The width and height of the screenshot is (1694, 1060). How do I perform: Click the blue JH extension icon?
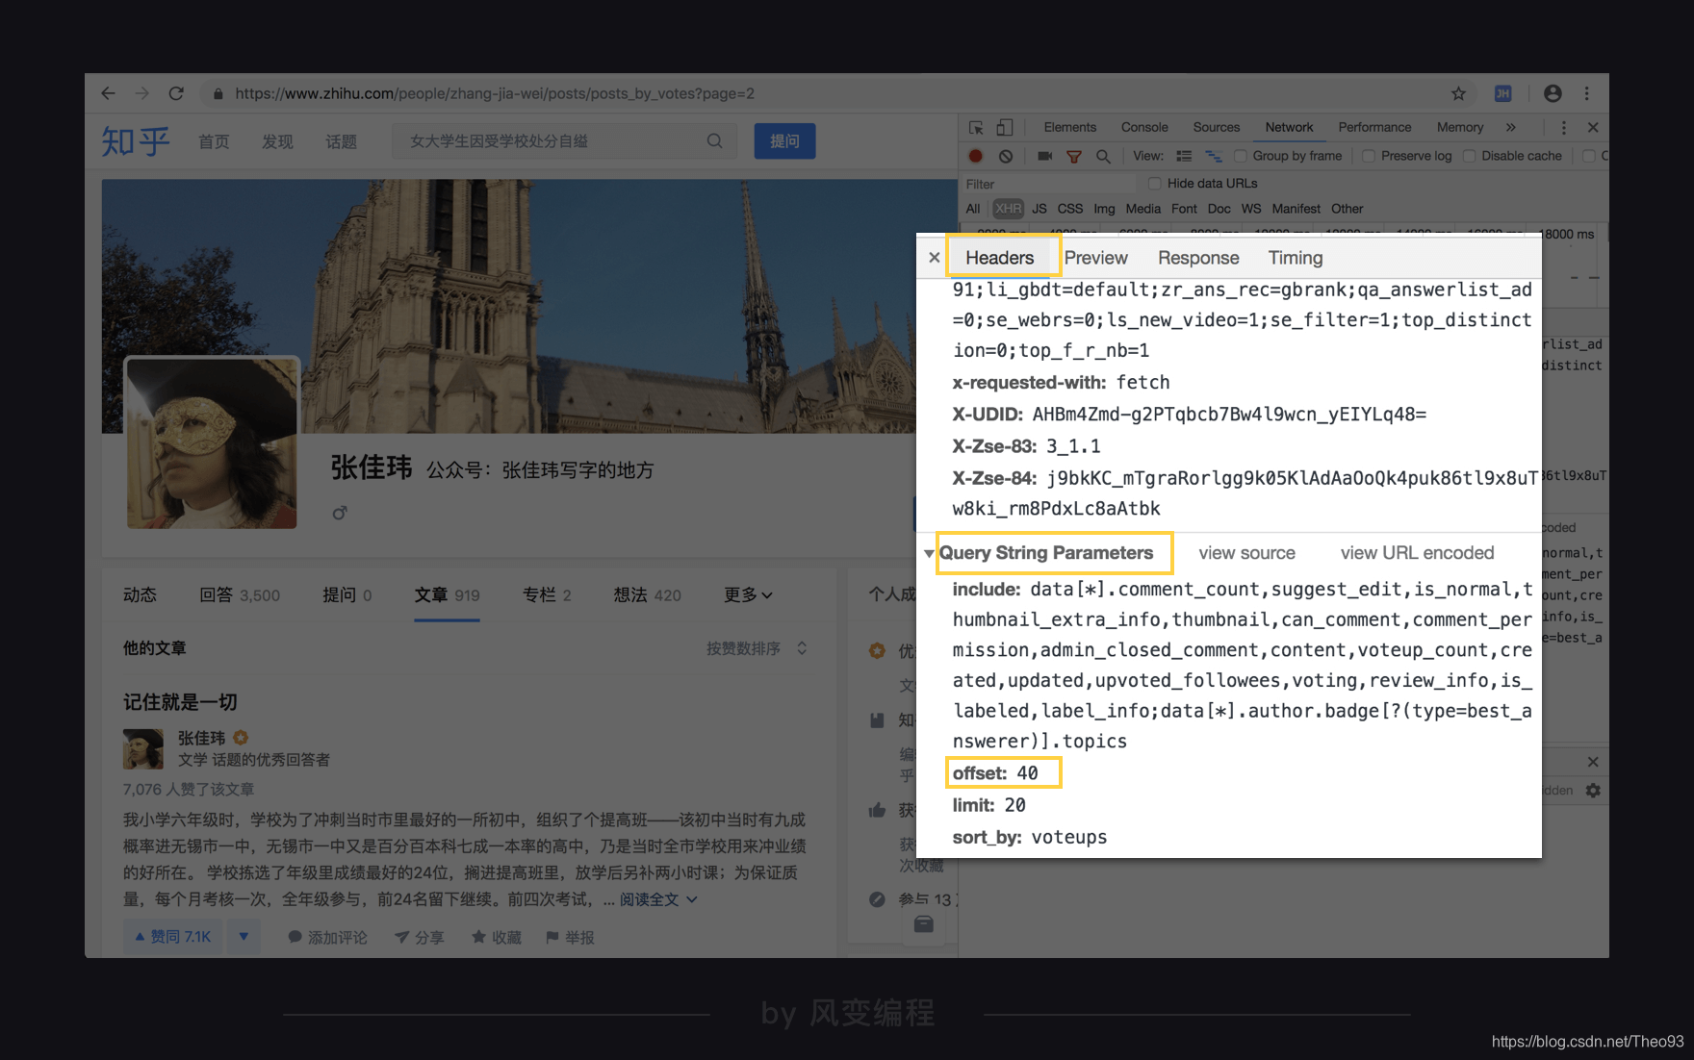[x=1502, y=93]
